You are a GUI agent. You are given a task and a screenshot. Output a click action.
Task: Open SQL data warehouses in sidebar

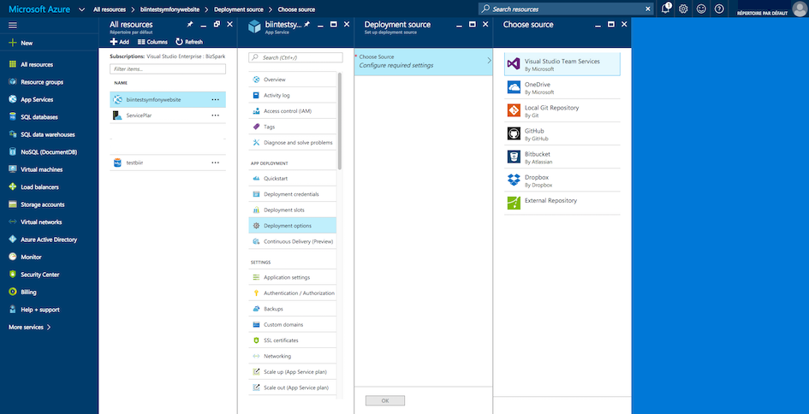(x=49, y=134)
